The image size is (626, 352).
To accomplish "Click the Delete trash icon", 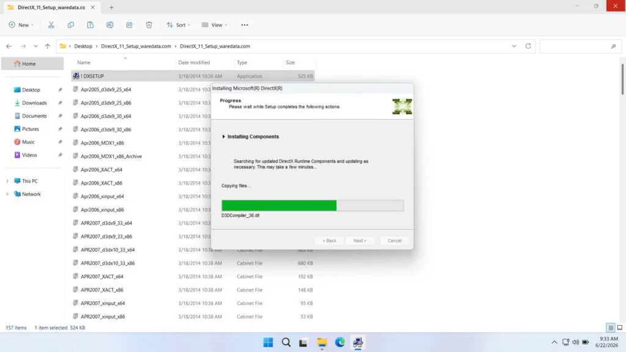I will click(x=149, y=24).
